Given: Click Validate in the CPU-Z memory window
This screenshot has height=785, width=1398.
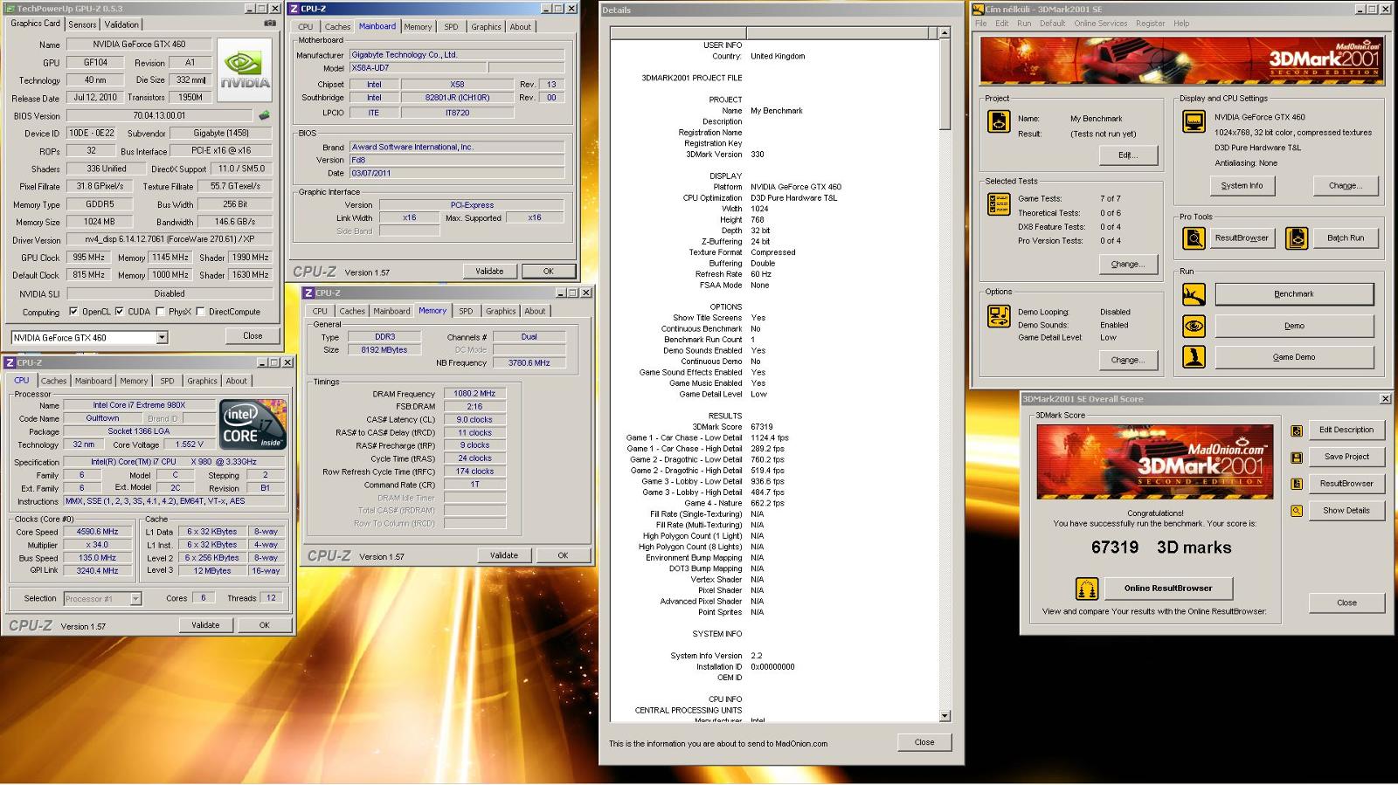Looking at the screenshot, I should tap(503, 555).
